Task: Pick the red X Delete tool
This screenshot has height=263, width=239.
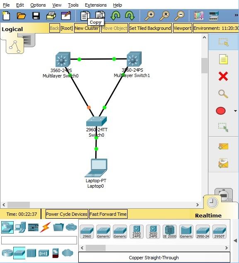Action: [x=223, y=76]
